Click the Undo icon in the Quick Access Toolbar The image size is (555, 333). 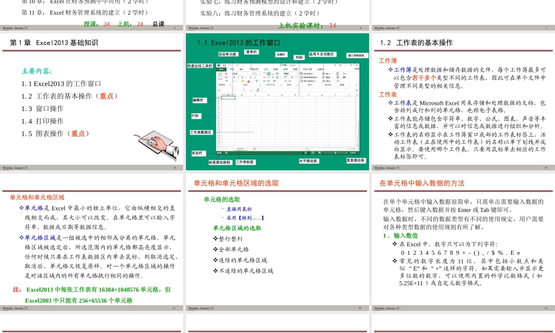[x=229, y=64]
